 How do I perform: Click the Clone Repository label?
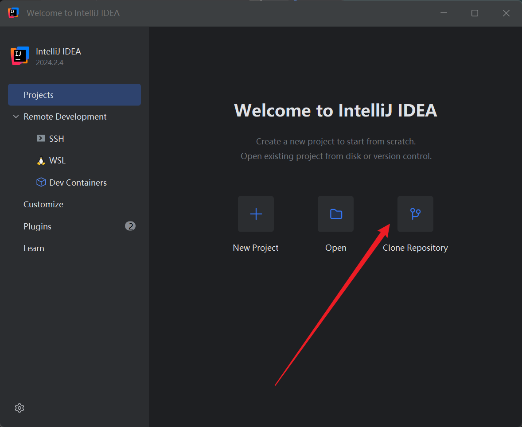coord(415,248)
